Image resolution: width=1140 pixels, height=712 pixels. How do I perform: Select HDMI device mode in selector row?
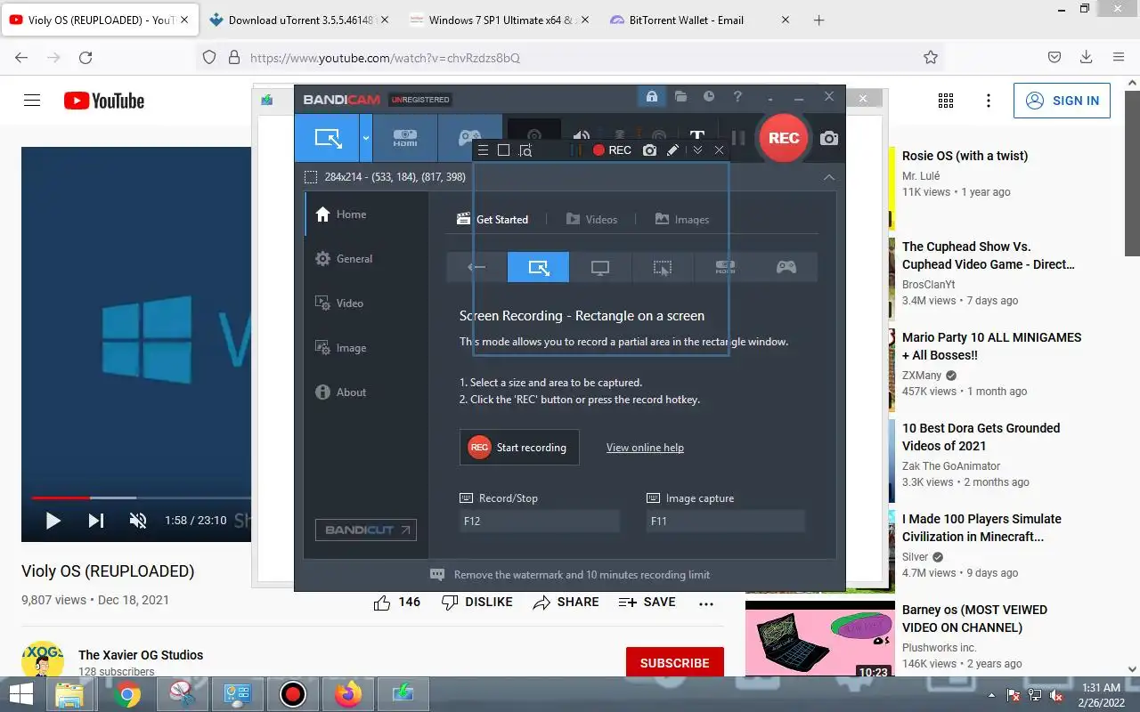coord(724,267)
